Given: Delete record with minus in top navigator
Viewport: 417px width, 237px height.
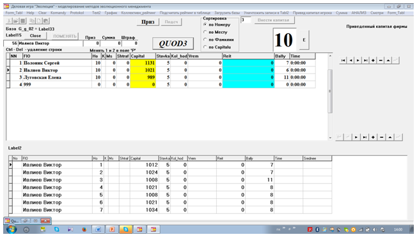Looking at the screenshot, I should point(381,60).
